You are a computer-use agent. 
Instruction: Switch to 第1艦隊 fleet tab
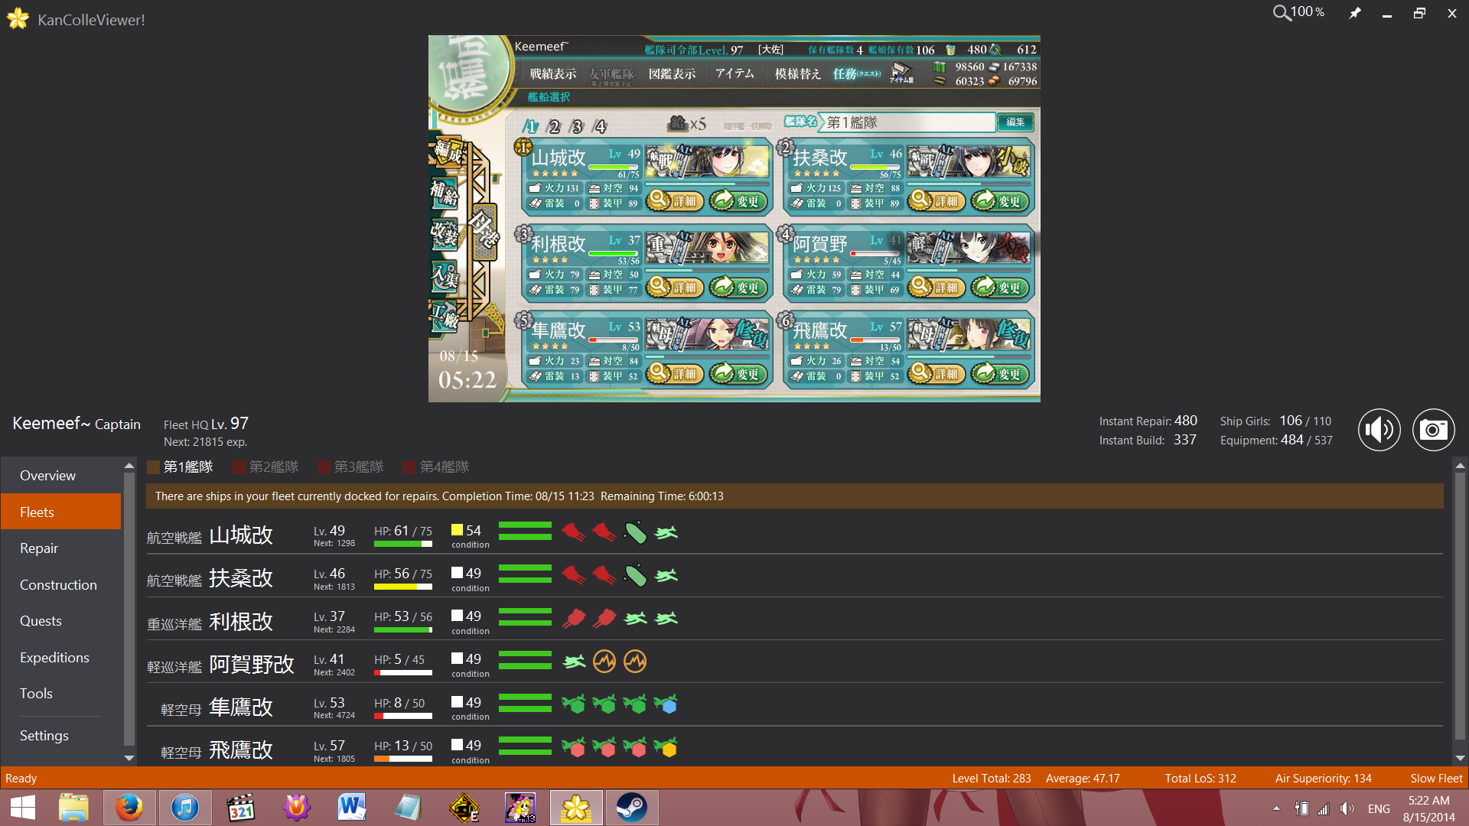pyautogui.click(x=181, y=467)
